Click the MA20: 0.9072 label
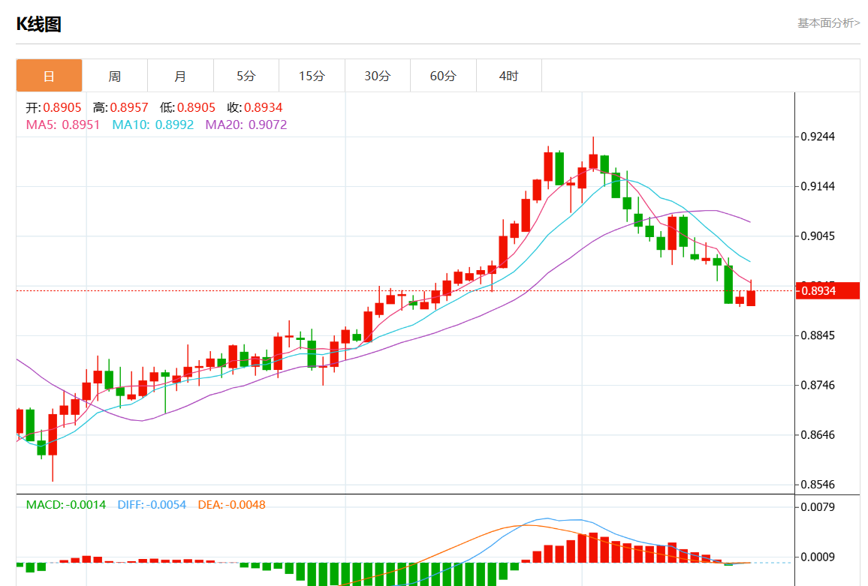Screen dimensions: 868x586 (246, 125)
